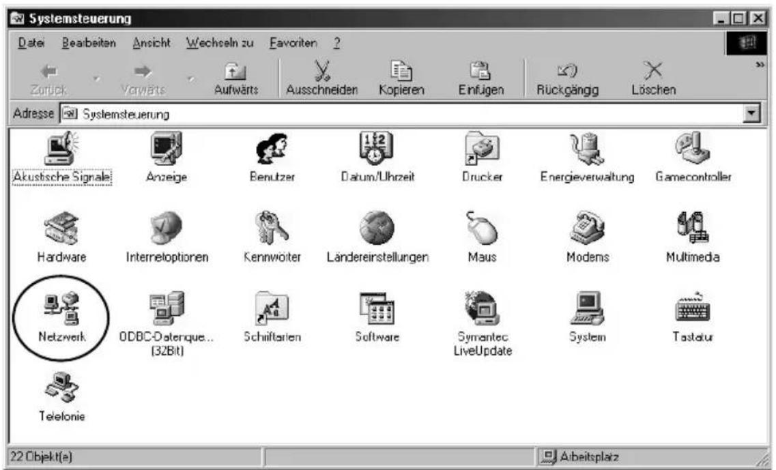The height and width of the screenshot is (470, 776).
Task: Open the Favoriten menu
Action: click(293, 43)
